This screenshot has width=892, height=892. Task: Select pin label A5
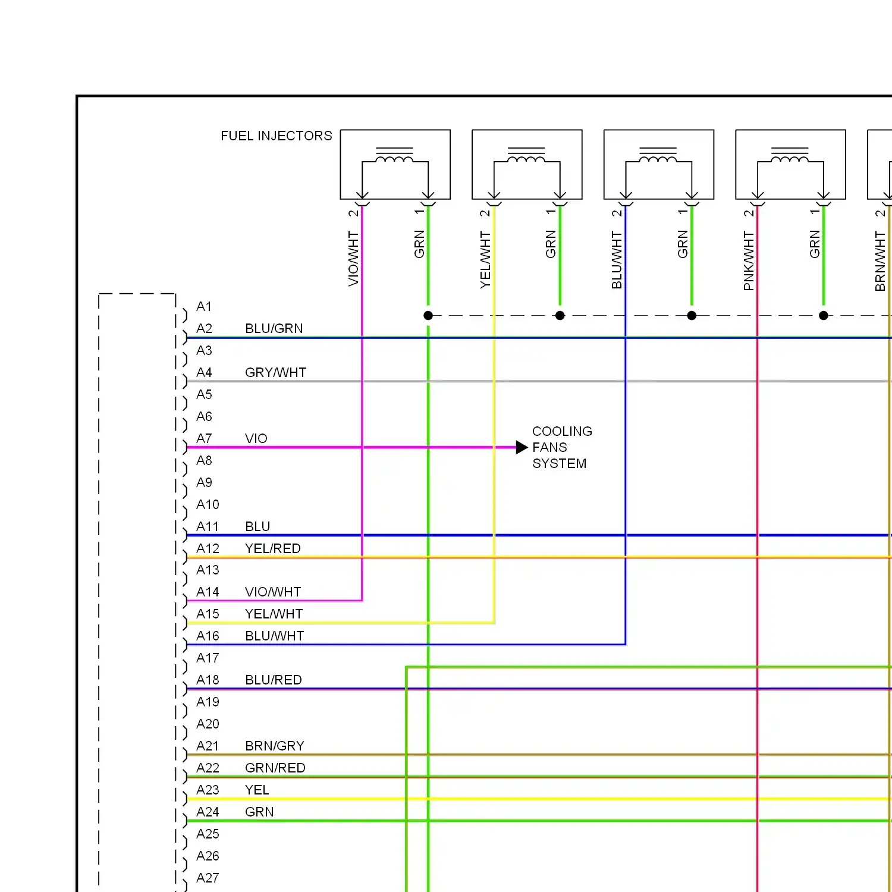pyautogui.click(x=204, y=395)
